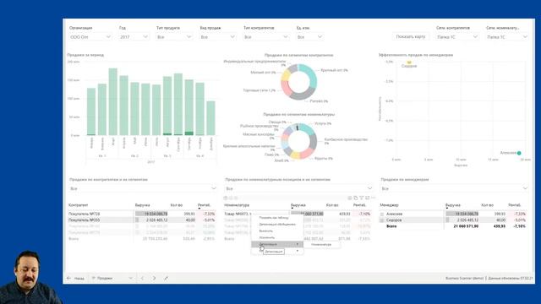Choose Номенклатура in the context submenu
This screenshot has height=304, width=541.
(x=321, y=244)
